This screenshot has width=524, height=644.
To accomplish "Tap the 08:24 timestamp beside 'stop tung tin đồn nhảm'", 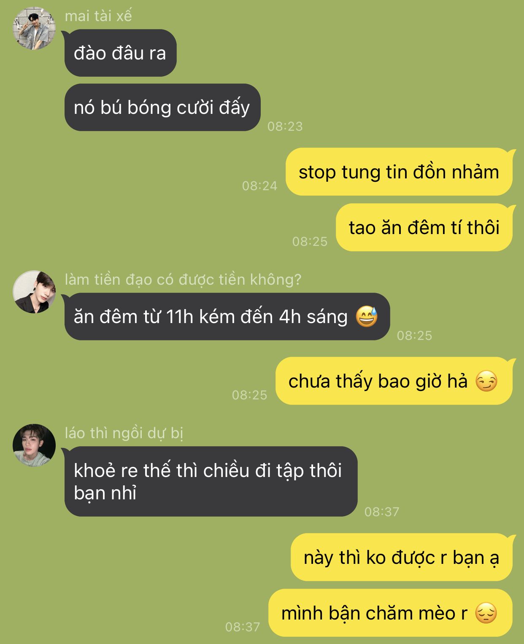I will (260, 186).
